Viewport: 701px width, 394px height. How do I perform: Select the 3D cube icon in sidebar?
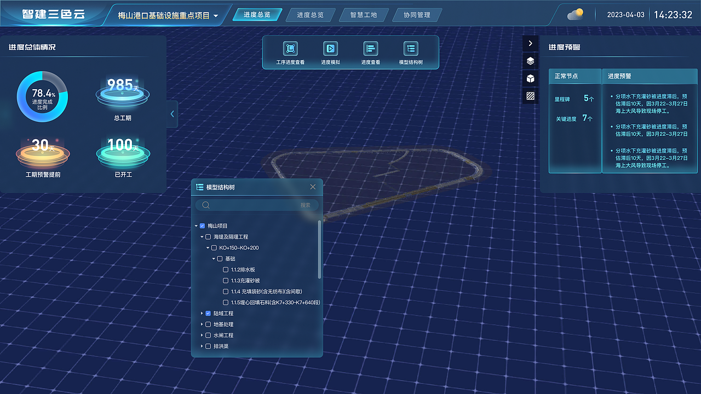point(530,78)
